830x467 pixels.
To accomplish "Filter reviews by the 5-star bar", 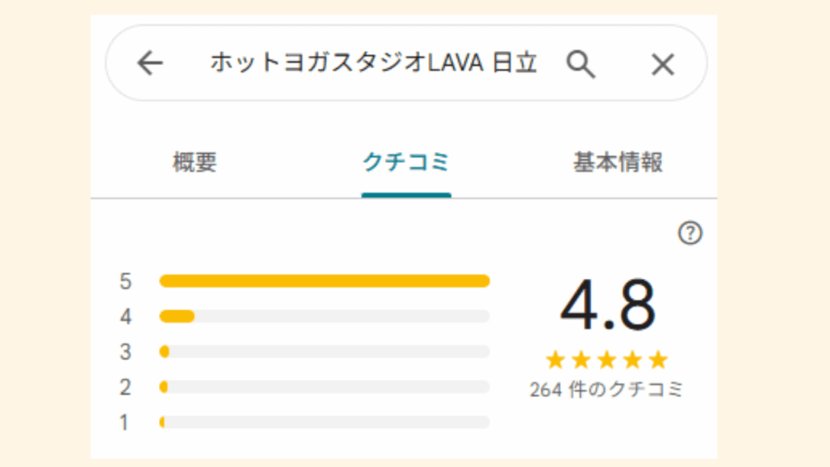I will coord(324,281).
